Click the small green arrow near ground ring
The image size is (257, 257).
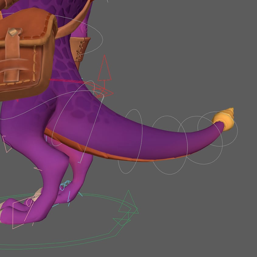point(122,221)
